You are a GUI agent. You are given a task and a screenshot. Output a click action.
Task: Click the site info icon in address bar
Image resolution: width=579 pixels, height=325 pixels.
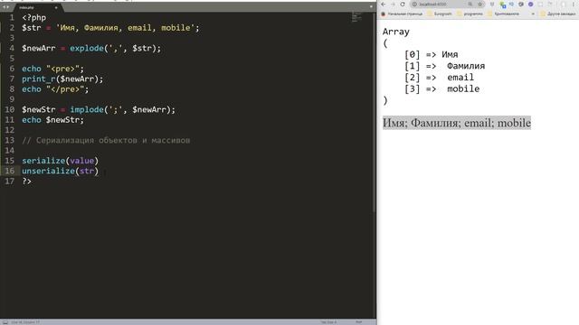pyautogui.click(x=414, y=5)
